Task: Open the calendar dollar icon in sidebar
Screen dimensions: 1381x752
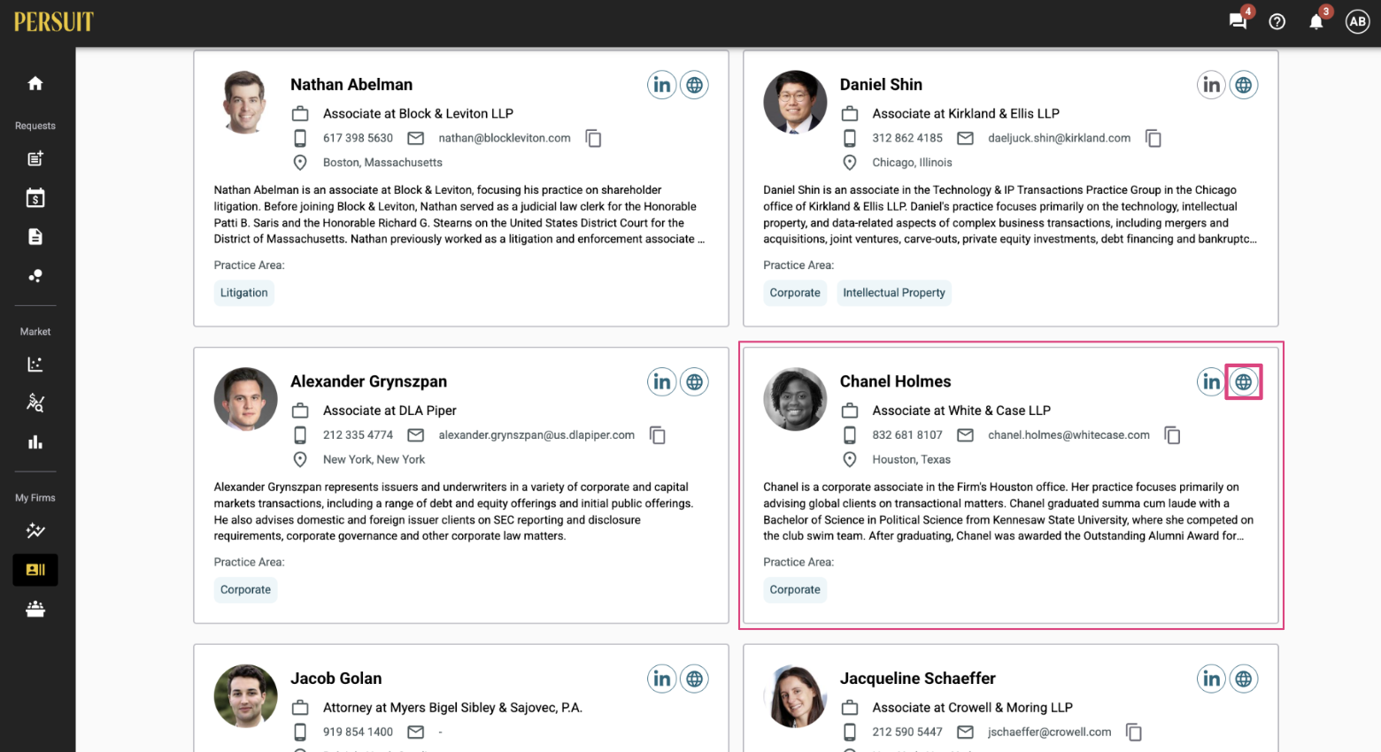Action: (35, 197)
